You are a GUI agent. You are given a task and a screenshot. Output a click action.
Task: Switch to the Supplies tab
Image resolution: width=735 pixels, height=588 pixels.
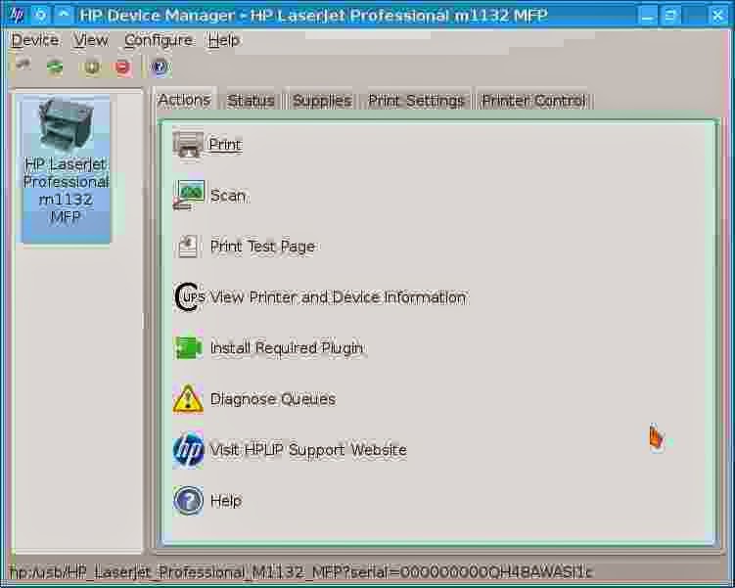(322, 101)
